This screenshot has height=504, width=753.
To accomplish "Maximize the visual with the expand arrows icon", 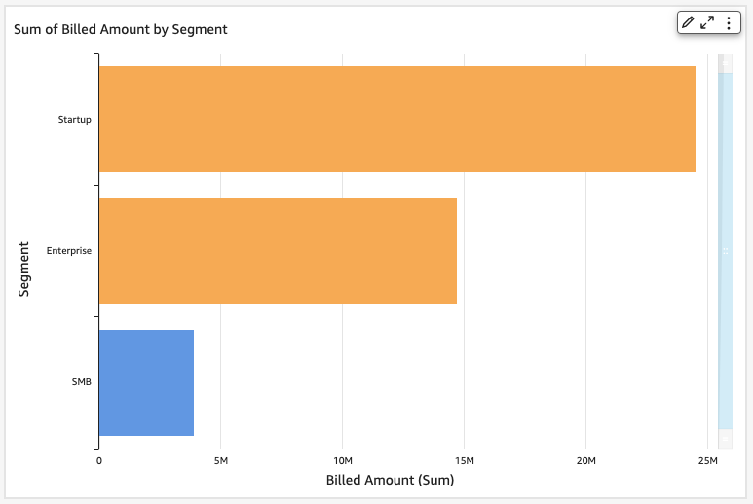I will click(708, 22).
